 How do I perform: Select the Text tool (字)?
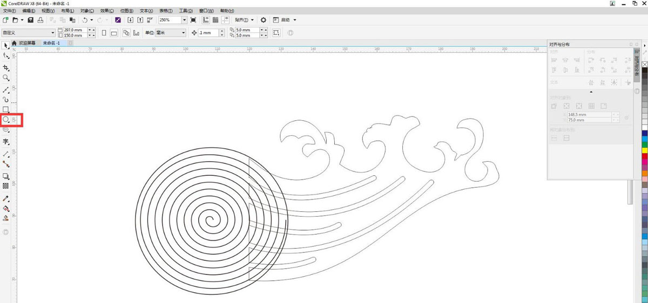pyautogui.click(x=6, y=142)
